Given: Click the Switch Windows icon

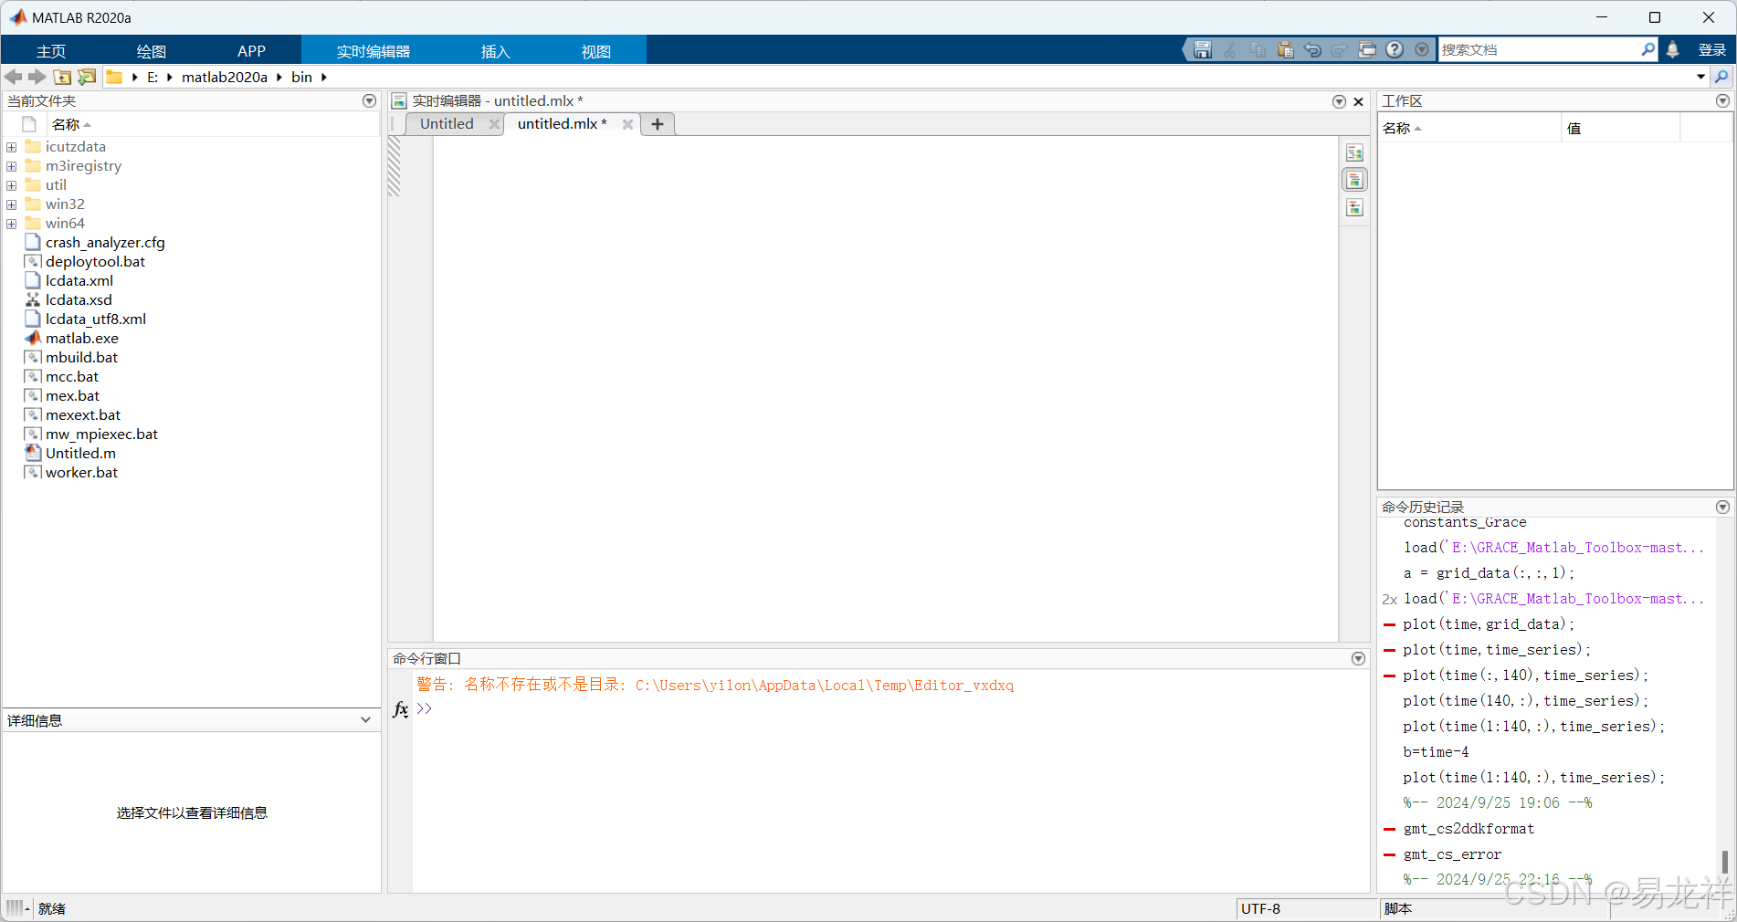Looking at the screenshot, I should [x=1367, y=50].
